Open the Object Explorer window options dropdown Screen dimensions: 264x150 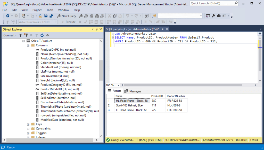click(93, 29)
